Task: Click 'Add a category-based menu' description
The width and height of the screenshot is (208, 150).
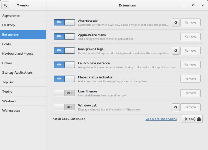Action: [x=106, y=39]
